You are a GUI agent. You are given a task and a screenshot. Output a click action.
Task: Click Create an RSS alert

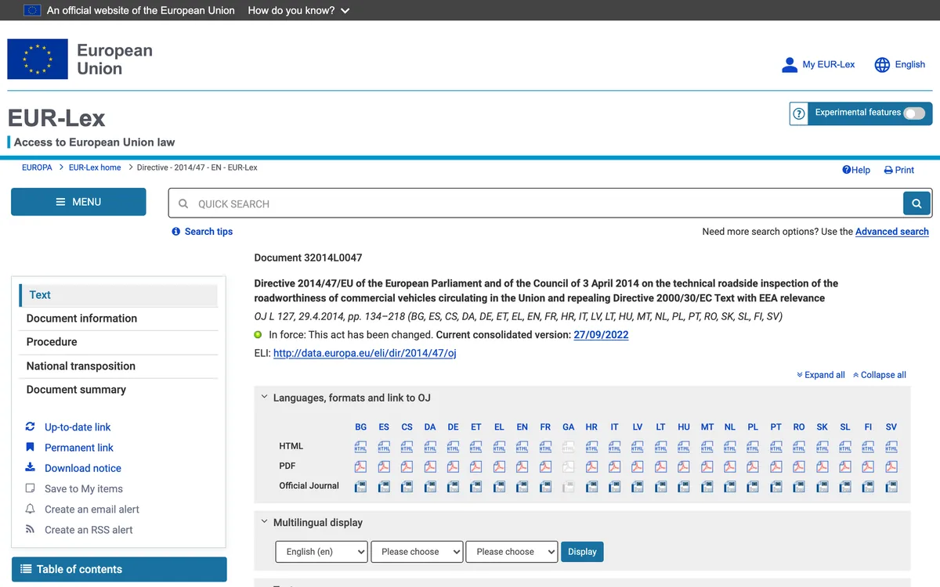tap(89, 530)
